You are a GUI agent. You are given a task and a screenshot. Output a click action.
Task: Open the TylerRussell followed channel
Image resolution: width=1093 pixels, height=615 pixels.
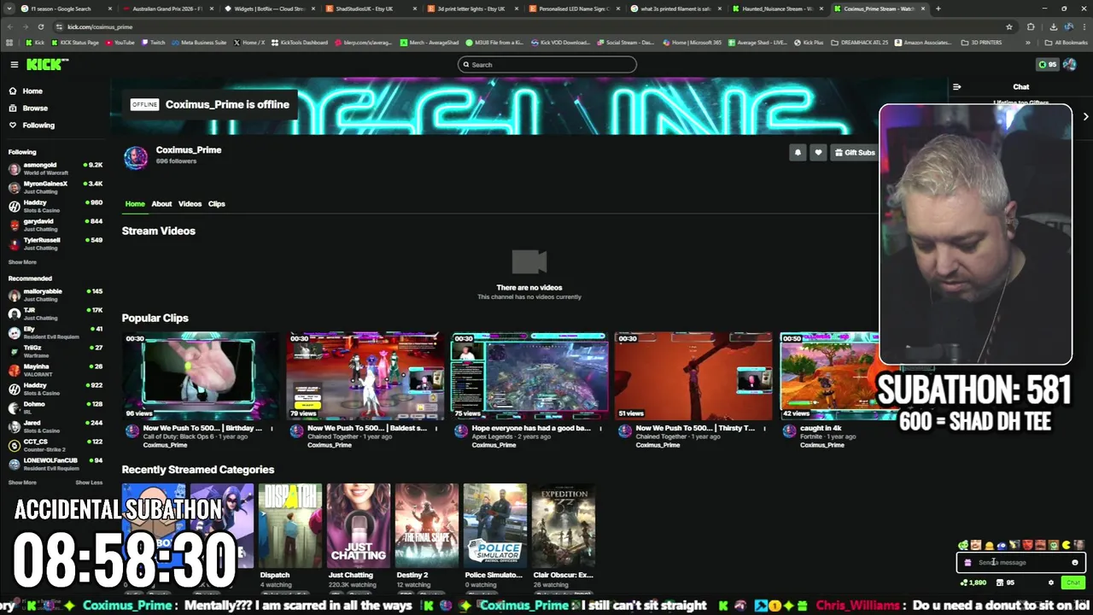point(55,243)
